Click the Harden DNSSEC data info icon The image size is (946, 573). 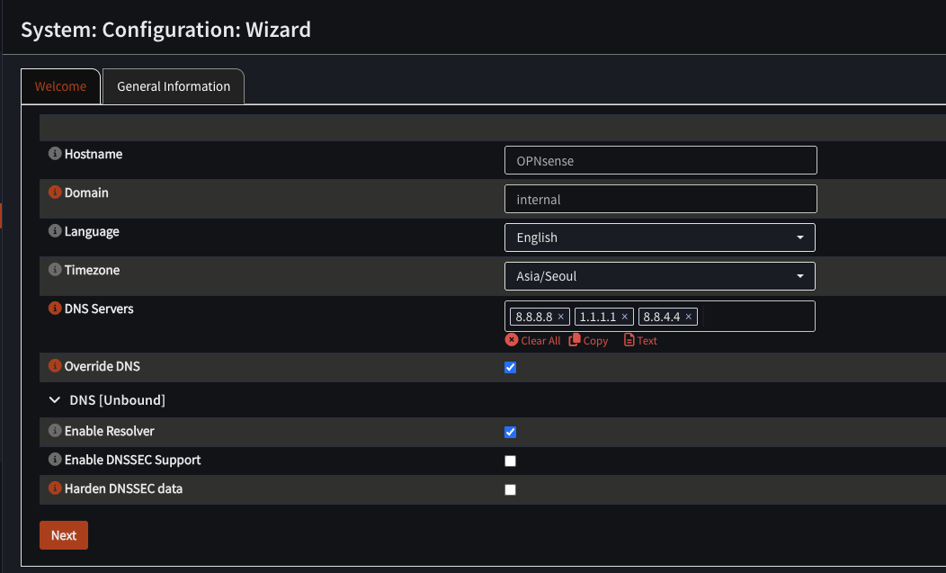(55, 488)
